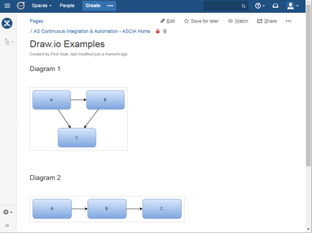Save page for later with star

(201, 21)
